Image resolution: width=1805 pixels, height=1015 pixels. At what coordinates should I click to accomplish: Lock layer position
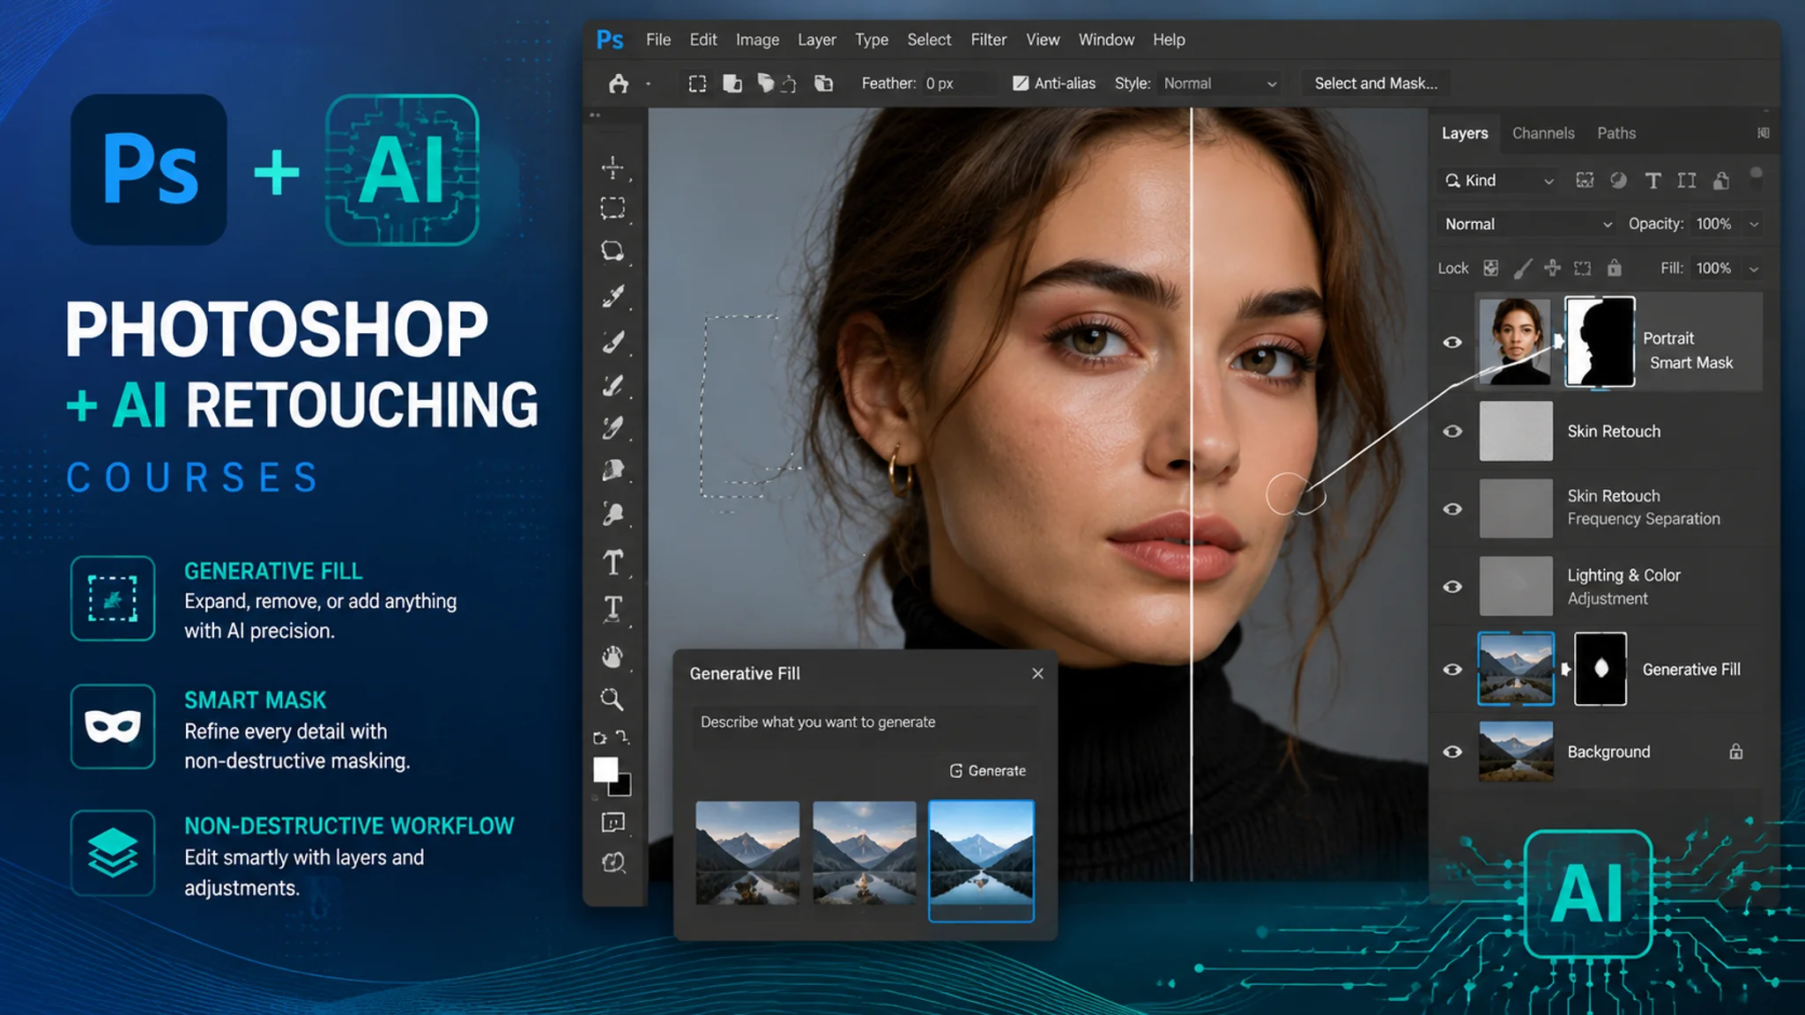(1553, 268)
